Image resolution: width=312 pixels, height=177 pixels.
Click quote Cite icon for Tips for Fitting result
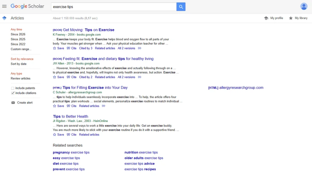tap(68, 106)
